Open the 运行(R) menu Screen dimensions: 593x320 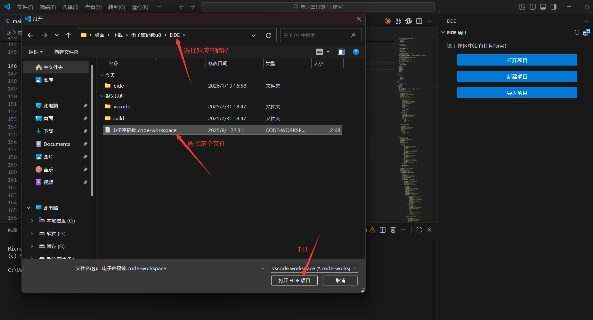click(x=140, y=7)
